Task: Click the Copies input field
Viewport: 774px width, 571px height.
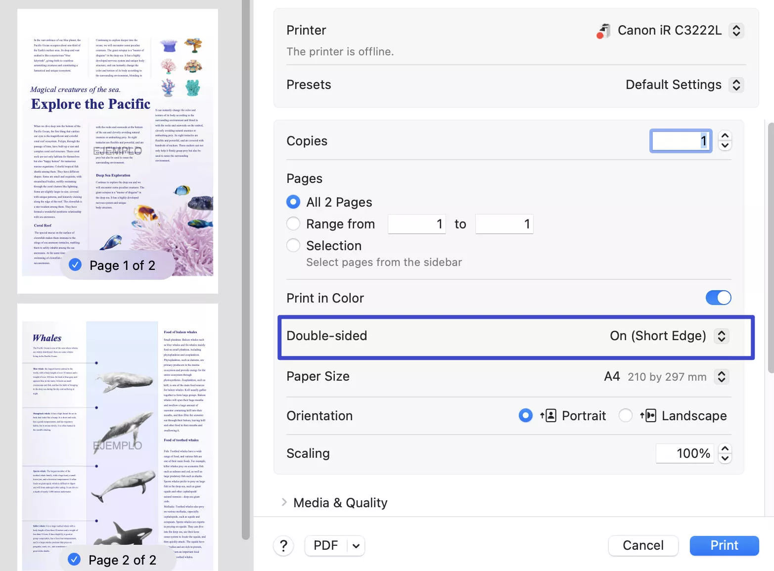Action: click(681, 141)
